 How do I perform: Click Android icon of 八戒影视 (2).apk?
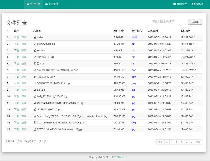pos(35,77)
